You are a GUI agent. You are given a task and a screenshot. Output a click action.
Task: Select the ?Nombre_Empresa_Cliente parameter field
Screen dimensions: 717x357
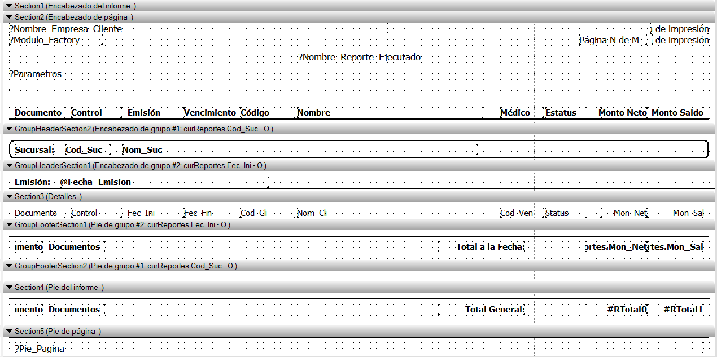[198, 29]
